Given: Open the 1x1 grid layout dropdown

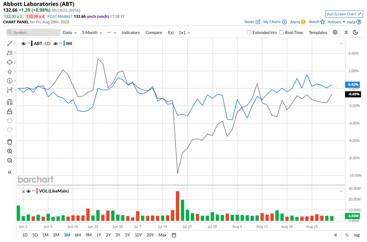Looking at the screenshot, I should [184, 33].
